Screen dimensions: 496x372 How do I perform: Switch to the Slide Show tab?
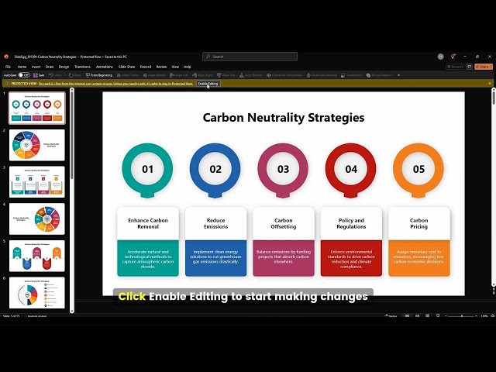[126, 67]
